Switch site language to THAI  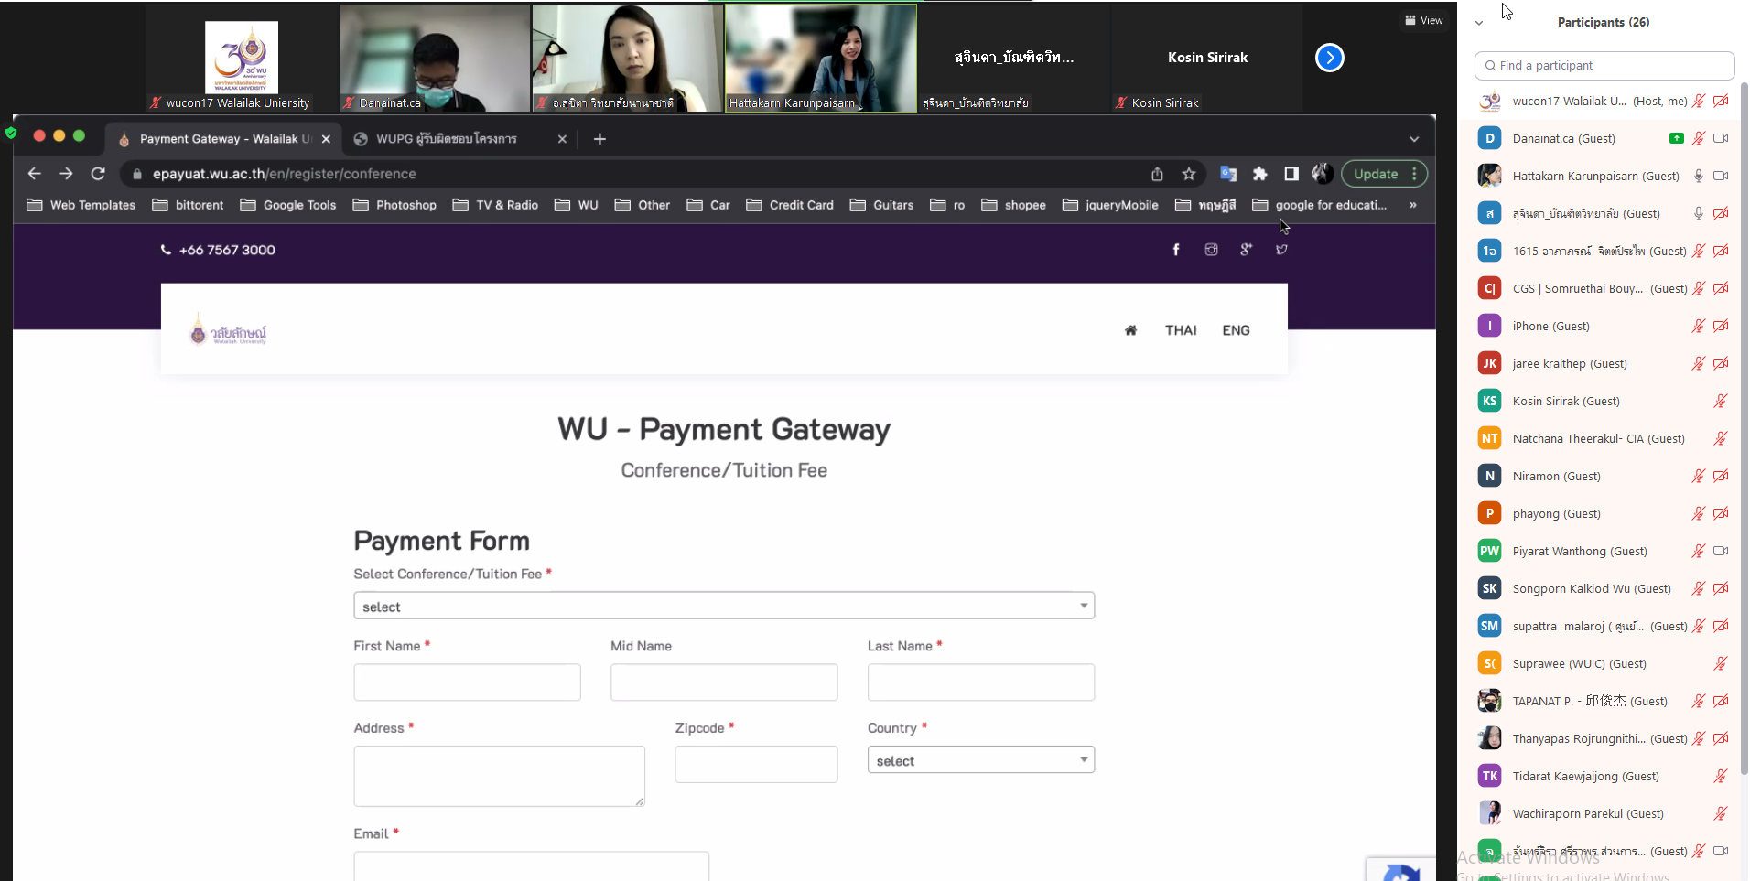(1181, 330)
